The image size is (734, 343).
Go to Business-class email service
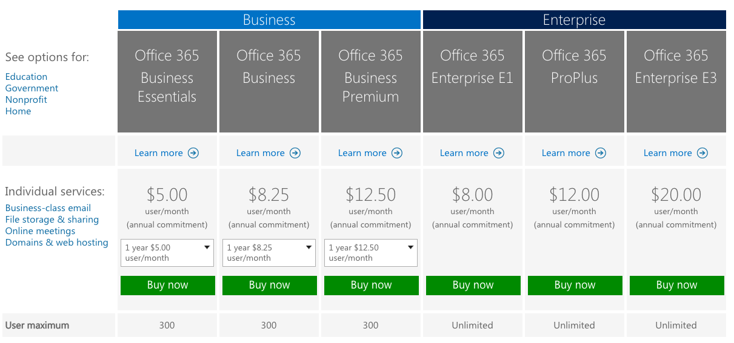48,208
